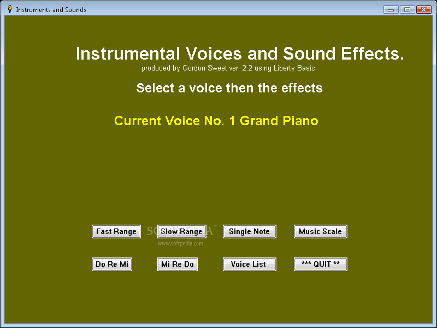Play the Music Scale
The height and width of the screenshot is (328, 437).
321,231
